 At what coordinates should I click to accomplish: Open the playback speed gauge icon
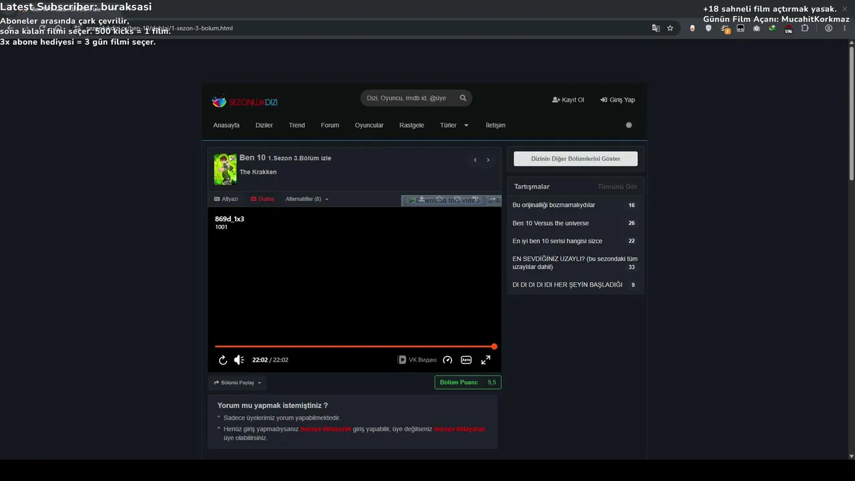click(448, 360)
